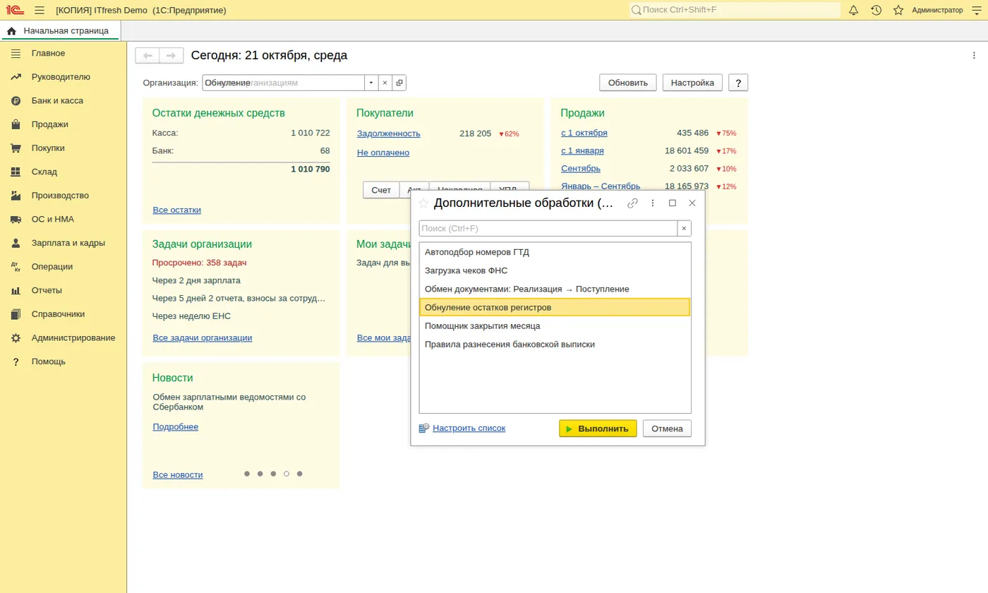Select Помощник закрытия месяца row
The width and height of the screenshot is (988, 593).
pyautogui.click(x=555, y=326)
